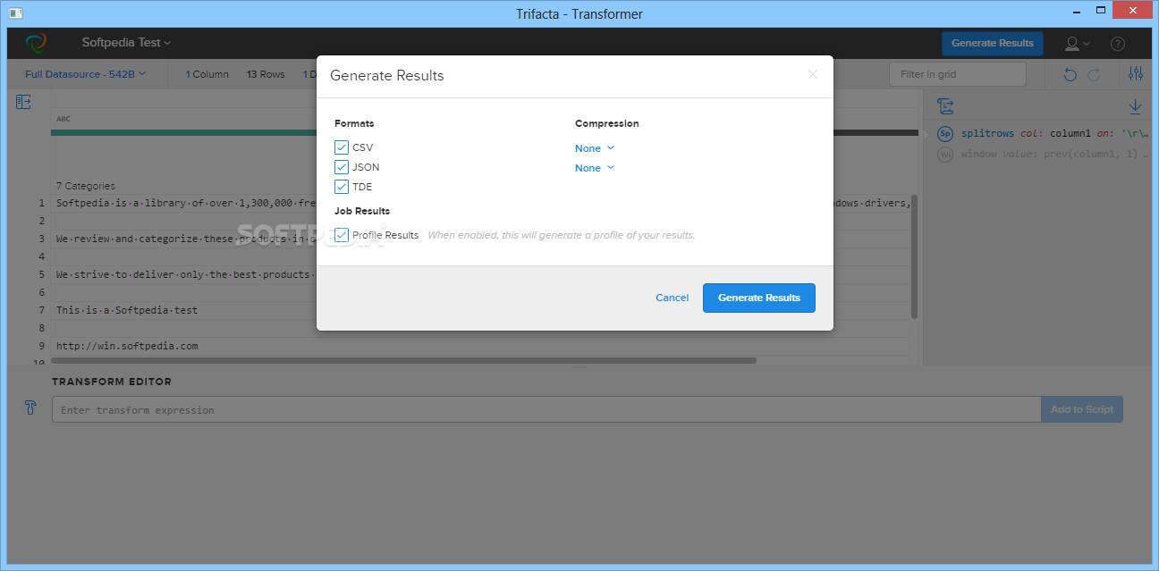This screenshot has width=1159, height=571.
Task: Click the redo arrow icon
Action: (x=1094, y=75)
